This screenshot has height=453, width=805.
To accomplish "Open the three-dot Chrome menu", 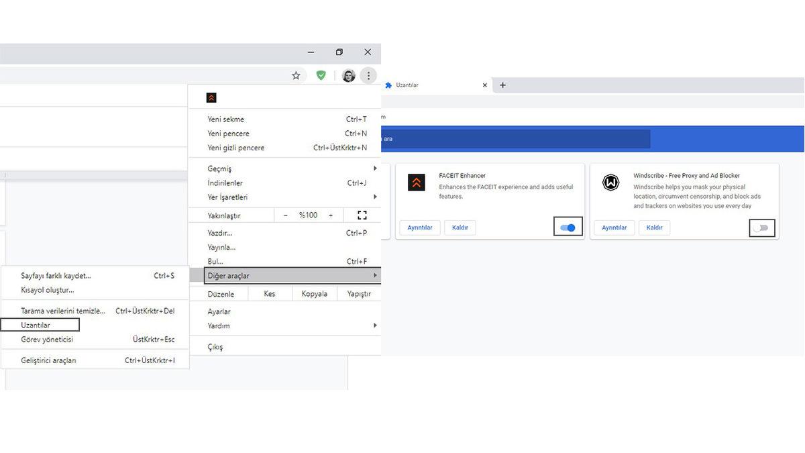I will click(368, 76).
